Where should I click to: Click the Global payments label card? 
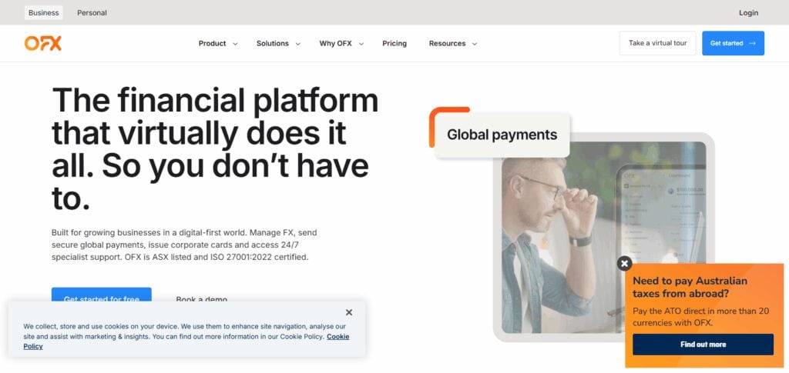(502, 135)
